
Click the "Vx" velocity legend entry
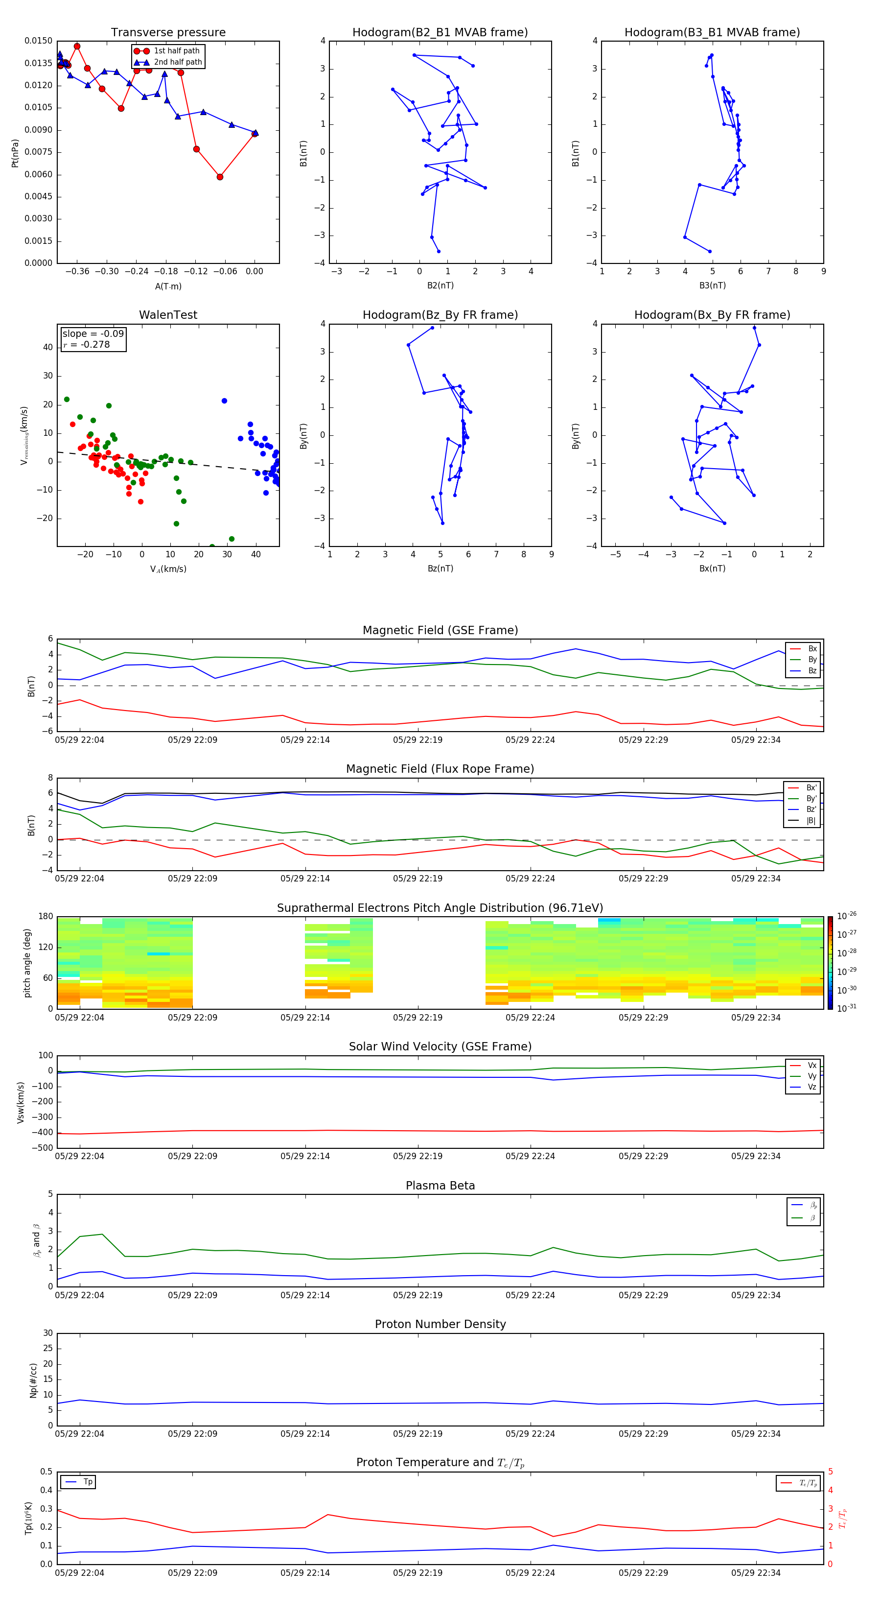coord(803,1065)
